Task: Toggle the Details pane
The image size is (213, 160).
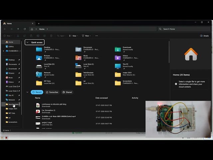Action: tap(204, 36)
